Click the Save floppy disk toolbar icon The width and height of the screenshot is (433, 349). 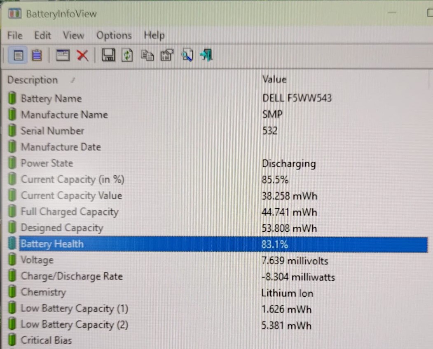[x=108, y=55]
